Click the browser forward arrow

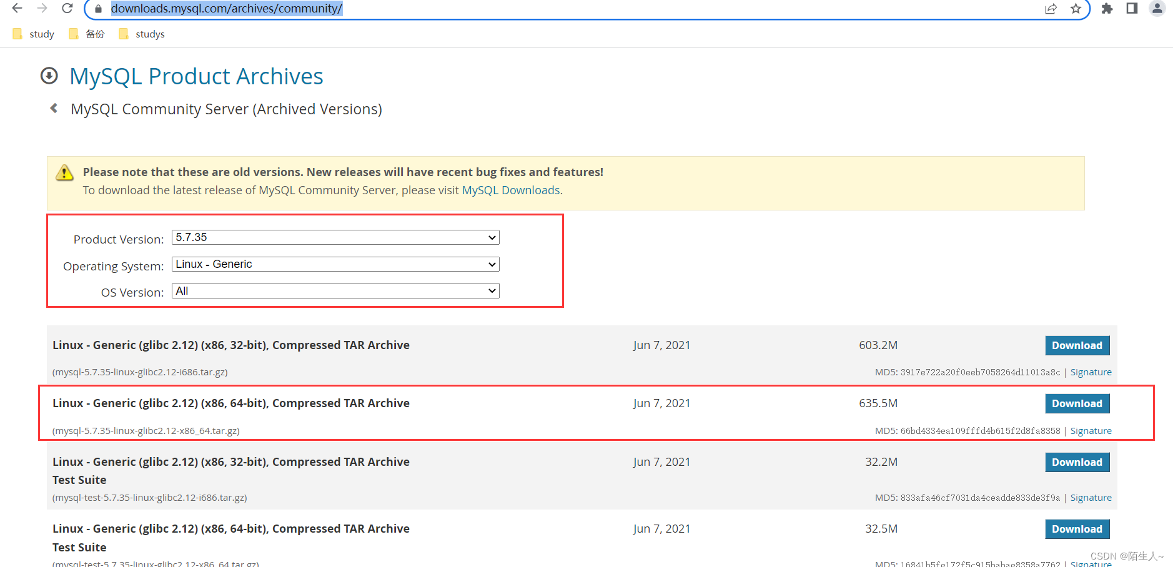[42, 8]
